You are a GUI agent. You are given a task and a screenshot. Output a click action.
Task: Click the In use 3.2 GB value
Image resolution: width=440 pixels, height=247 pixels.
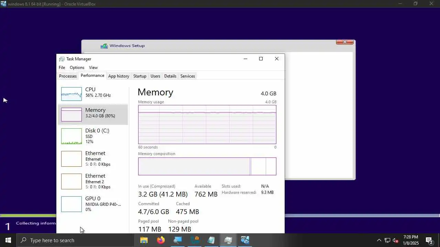coord(163,195)
